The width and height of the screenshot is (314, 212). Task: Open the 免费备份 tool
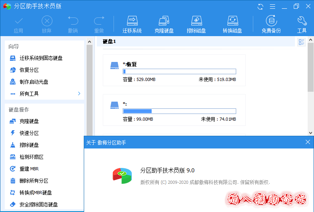point(271,24)
